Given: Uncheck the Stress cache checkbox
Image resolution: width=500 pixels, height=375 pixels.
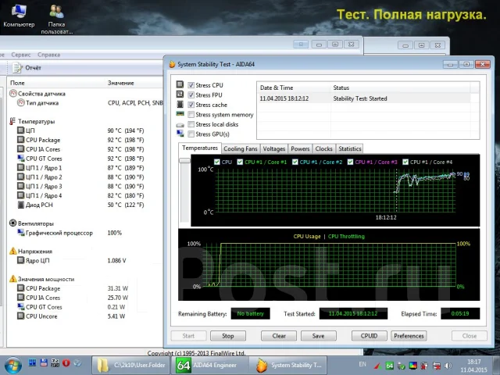Looking at the screenshot, I should (191, 105).
